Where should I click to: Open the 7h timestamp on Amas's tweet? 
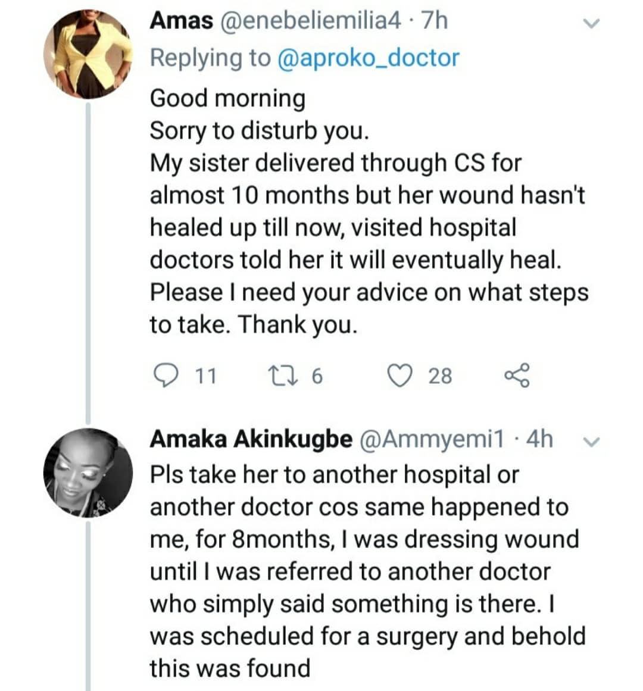434,21
